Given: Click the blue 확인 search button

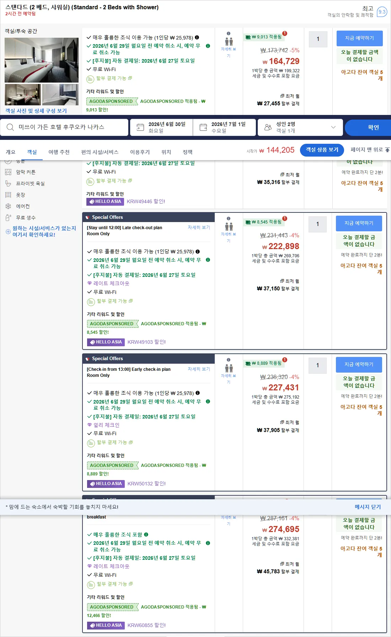Looking at the screenshot, I should tap(369, 127).
